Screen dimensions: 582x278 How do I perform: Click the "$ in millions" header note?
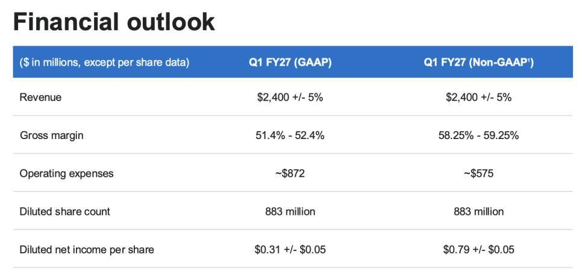tap(104, 62)
